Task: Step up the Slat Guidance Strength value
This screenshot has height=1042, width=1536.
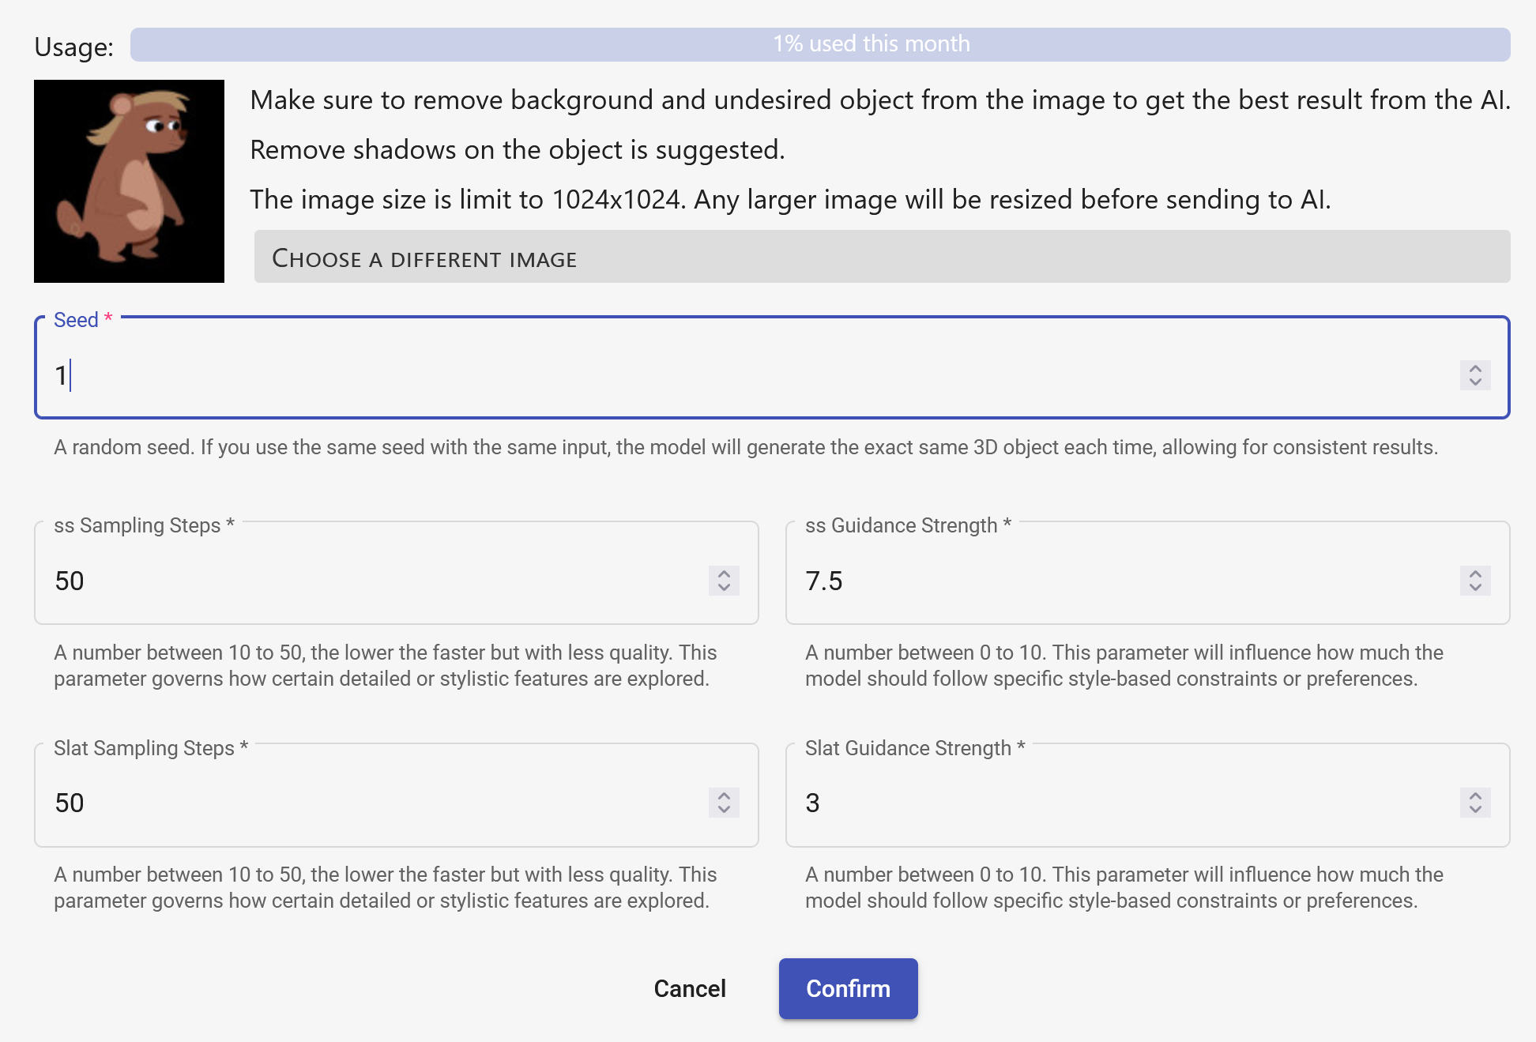Action: 1475,796
